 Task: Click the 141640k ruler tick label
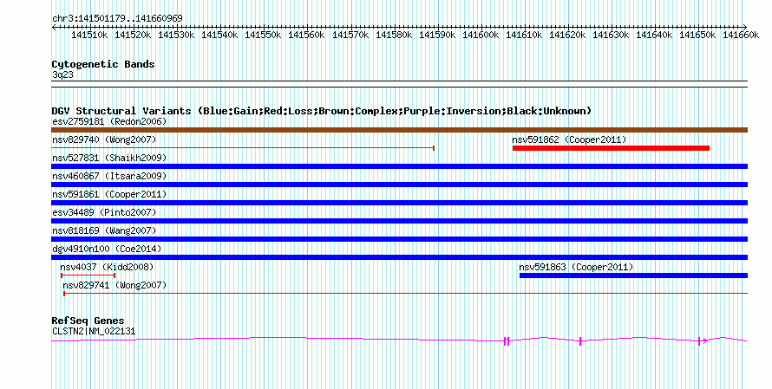654,35
